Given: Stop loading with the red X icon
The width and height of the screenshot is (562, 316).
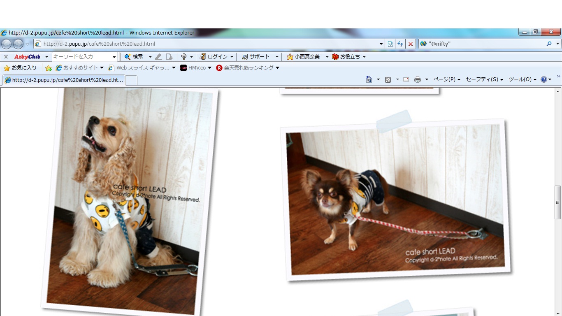Looking at the screenshot, I should pos(410,44).
